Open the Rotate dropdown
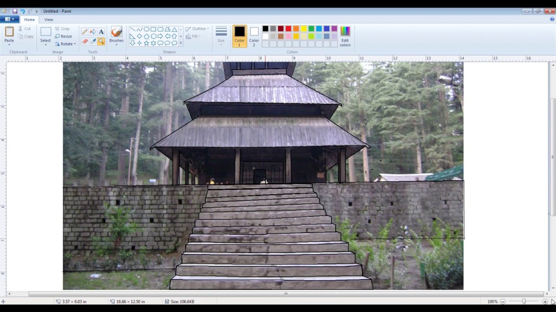The height and width of the screenshot is (312, 556). (x=65, y=44)
